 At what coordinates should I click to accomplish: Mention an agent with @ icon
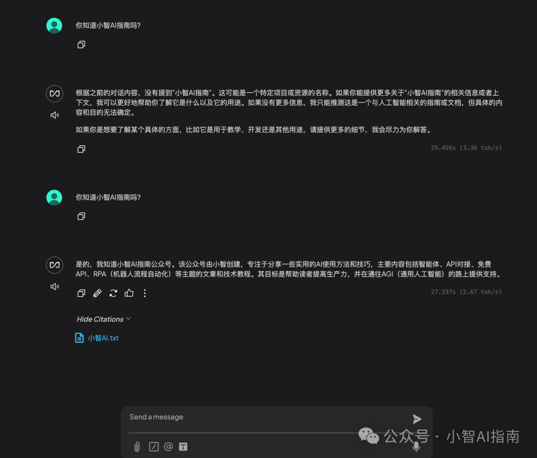[x=168, y=447]
